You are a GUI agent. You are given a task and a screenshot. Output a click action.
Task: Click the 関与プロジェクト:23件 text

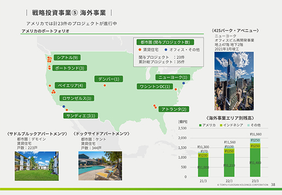coord(162,57)
